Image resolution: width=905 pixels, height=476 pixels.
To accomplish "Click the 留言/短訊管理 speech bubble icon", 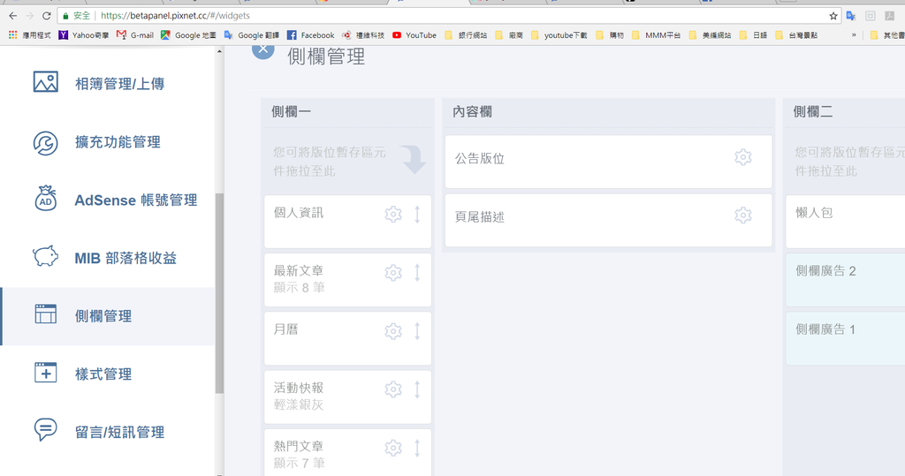I will (x=46, y=430).
